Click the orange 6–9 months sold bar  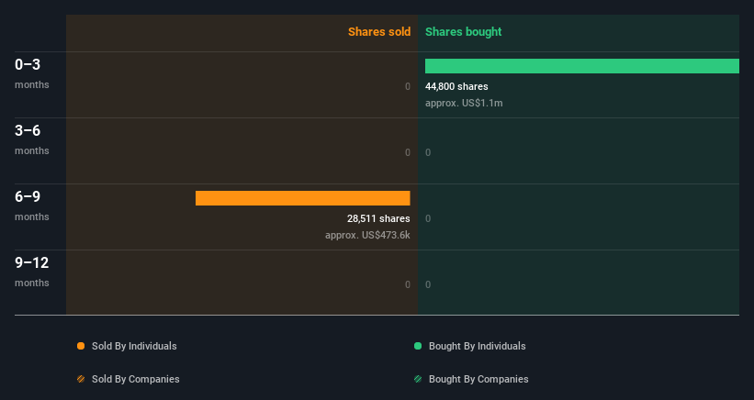point(303,198)
